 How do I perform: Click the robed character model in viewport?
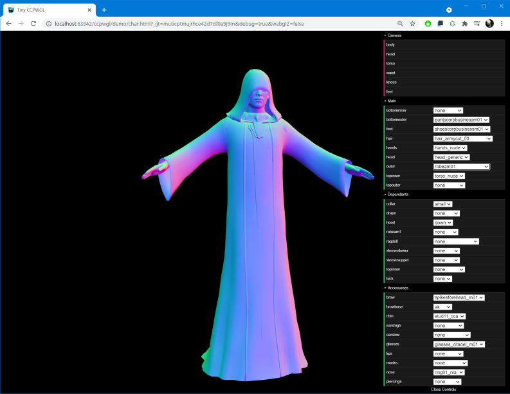click(257, 225)
